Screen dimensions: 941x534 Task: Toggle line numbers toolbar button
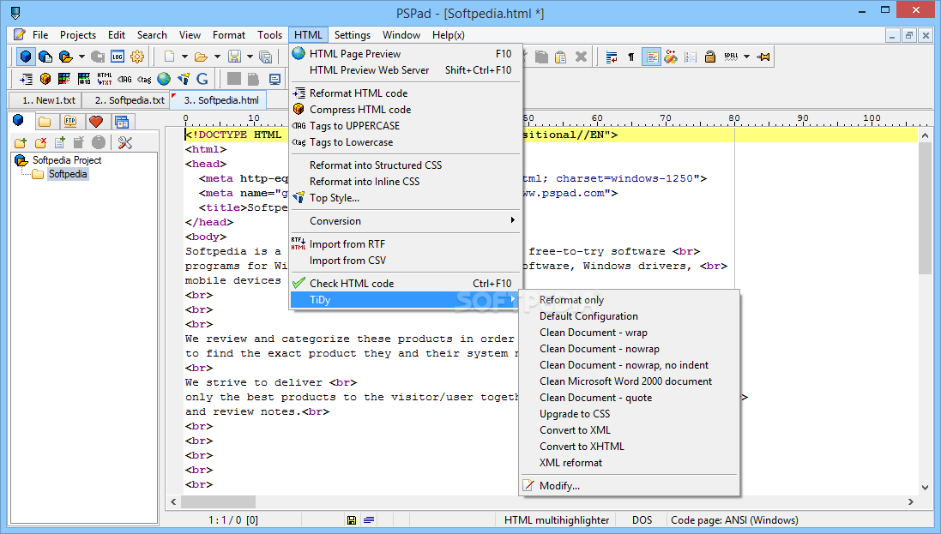pos(691,57)
